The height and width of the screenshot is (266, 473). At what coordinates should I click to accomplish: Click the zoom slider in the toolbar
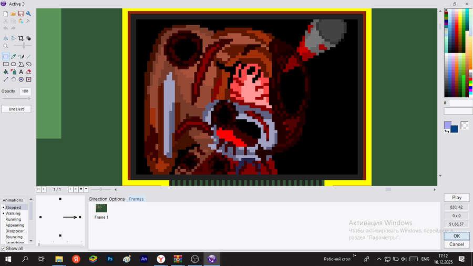22,46
